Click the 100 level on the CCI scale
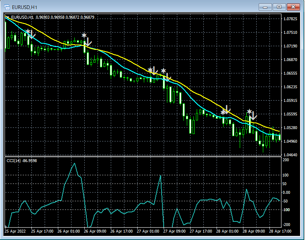 point(286,175)
